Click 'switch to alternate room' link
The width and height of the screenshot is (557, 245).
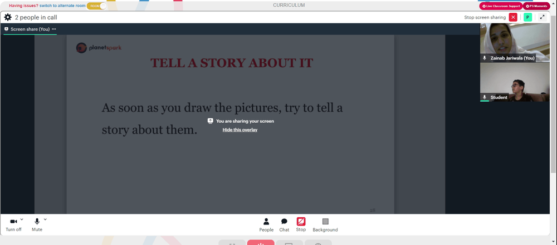62,6
